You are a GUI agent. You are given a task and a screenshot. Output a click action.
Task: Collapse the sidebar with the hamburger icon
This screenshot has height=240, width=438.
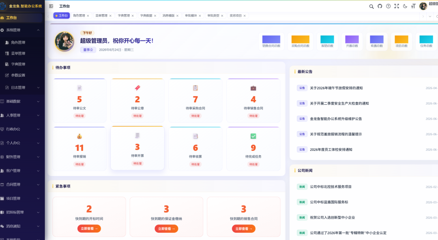[51, 6]
